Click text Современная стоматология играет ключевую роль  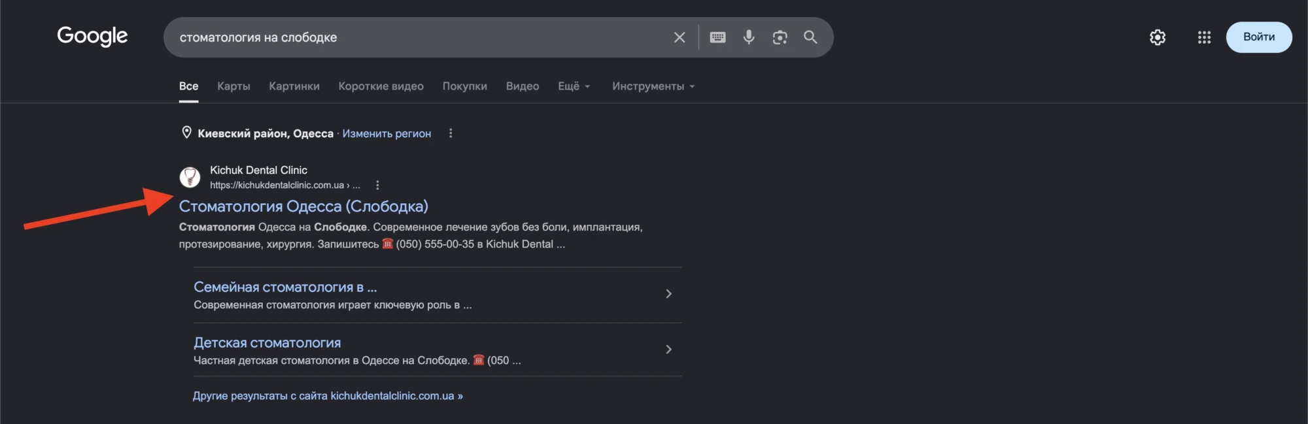click(x=332, y=305)
